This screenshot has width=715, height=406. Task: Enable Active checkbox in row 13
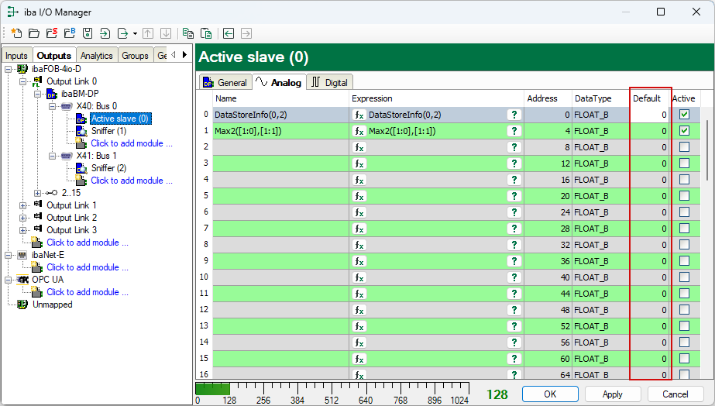[684, 325]
